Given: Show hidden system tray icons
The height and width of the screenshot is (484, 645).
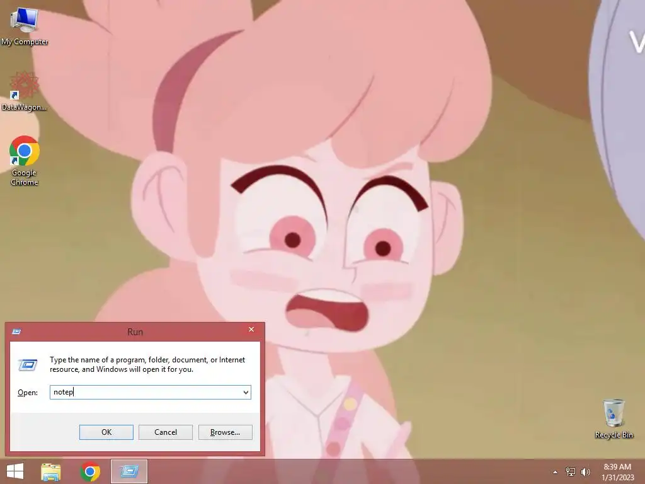Looking at the screenshot, I should [555, 472].
